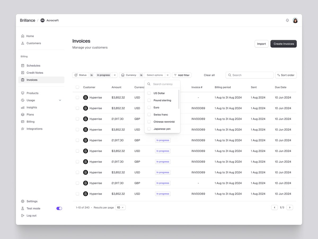This screenshot has width=318, height=239.
Task: Open the notifications bell
Action: coord(287,20)
